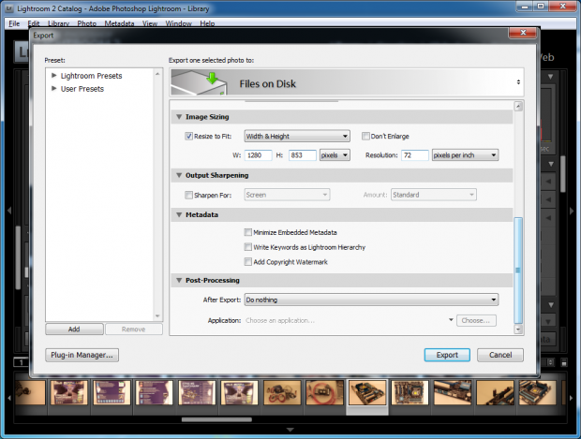Click the export settings scroll up arrow
Image resolution: width=581 pixels, height=439 pixels.
coord(518,107)
